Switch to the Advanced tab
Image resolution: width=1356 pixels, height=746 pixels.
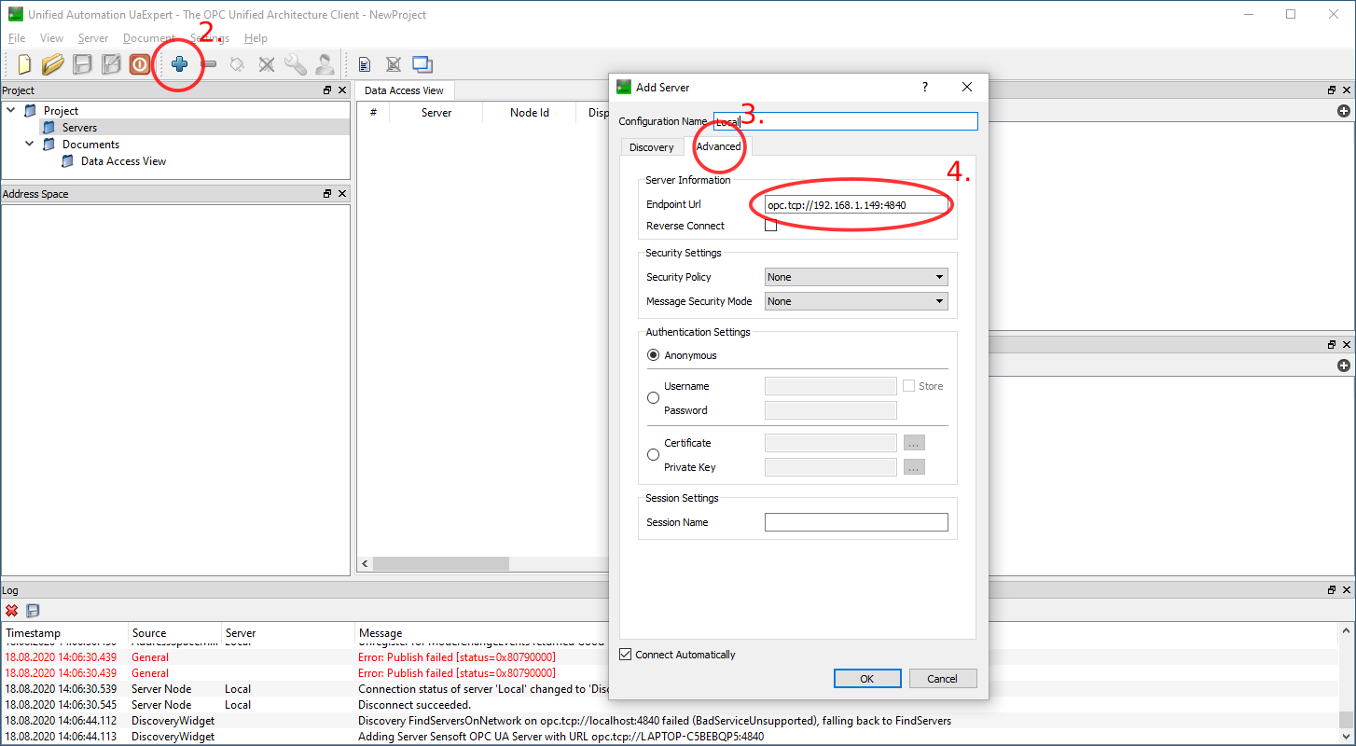pos(718,146)
